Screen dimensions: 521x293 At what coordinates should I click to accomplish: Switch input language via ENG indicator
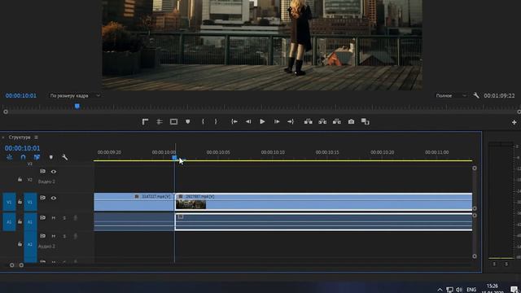tap(471, 290)
